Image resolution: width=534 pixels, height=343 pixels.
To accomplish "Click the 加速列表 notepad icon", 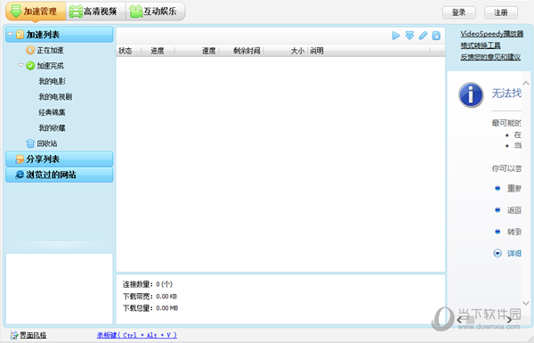I will pyautogui.click(x=20, y=35).
